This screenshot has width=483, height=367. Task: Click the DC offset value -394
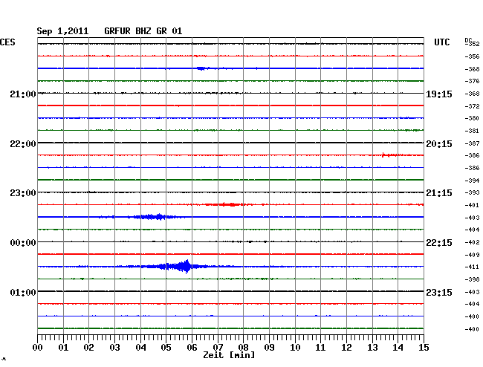pos(472,181)
